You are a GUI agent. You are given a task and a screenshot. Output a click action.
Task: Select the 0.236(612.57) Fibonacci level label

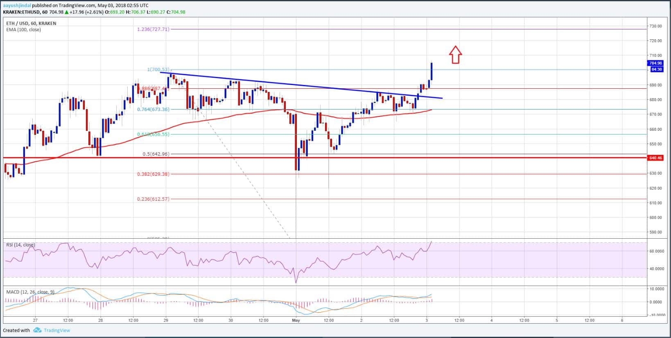153,199
